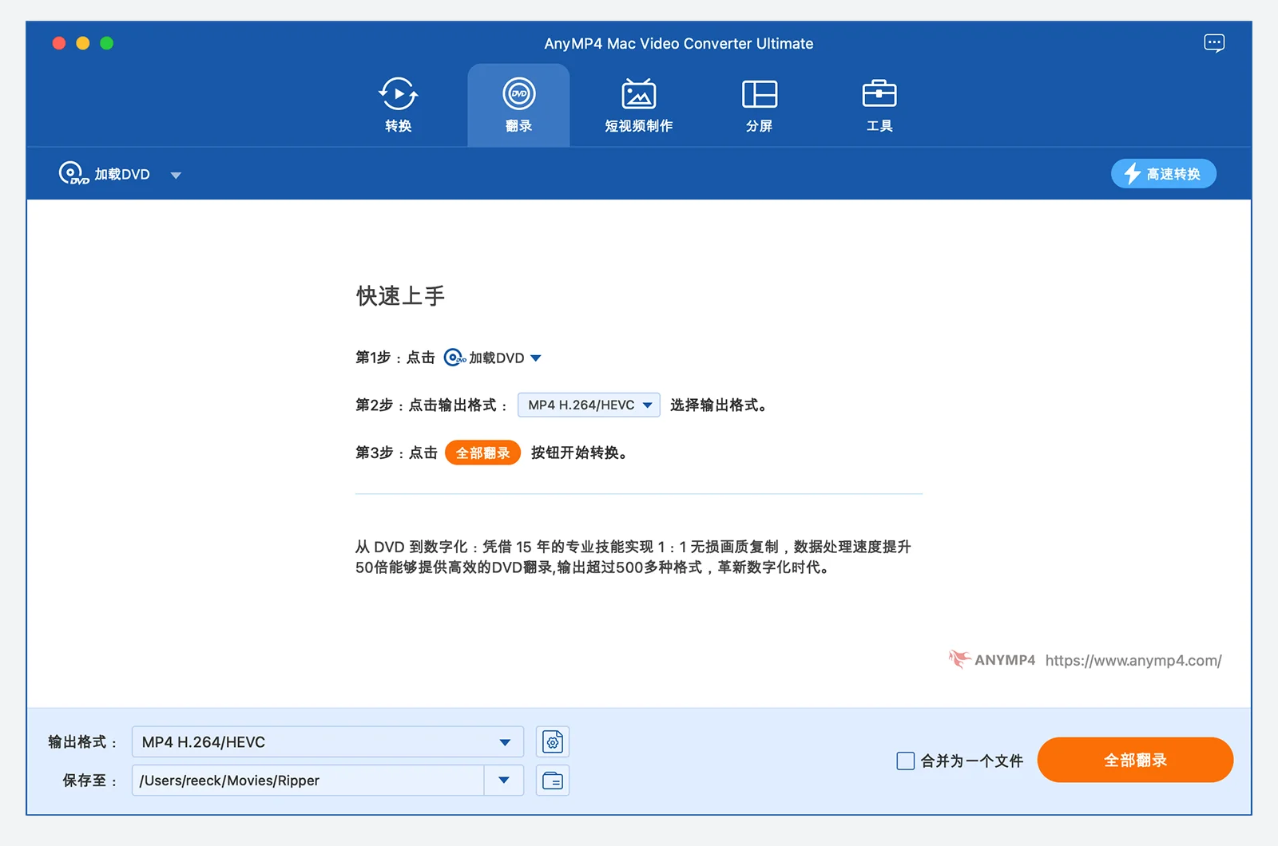Open the feedback chat icon in title bar
This screenshot has height=846, width=1278.
point(1213,43)
